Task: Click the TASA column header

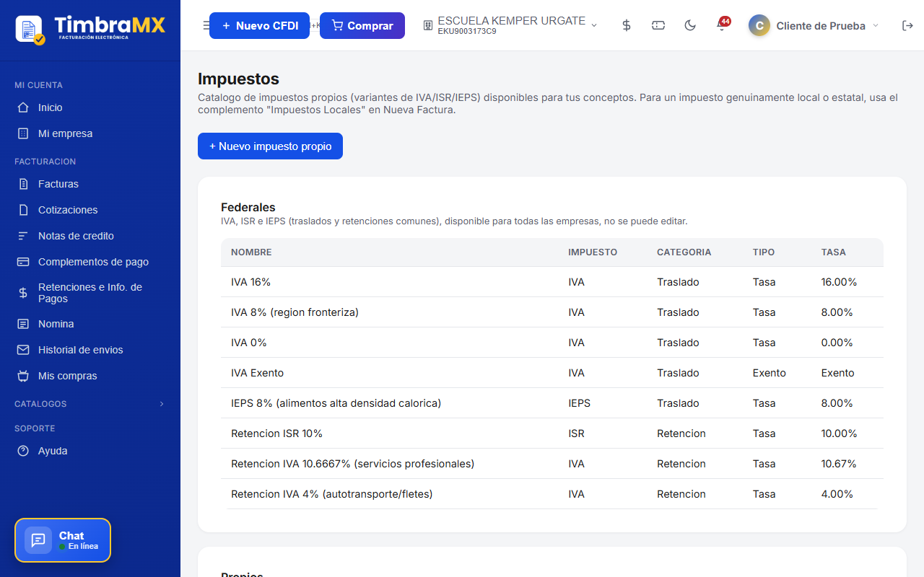Action: coord(833,252)
